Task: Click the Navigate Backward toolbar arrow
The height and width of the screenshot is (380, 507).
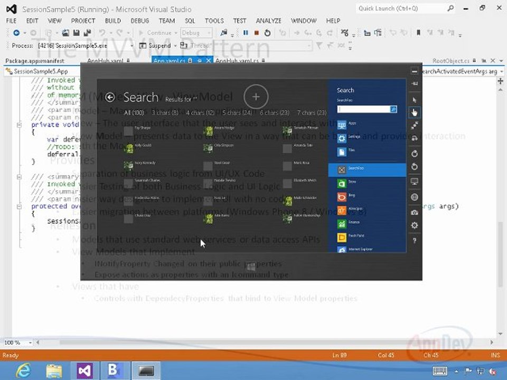Action: tap(16, 33)
